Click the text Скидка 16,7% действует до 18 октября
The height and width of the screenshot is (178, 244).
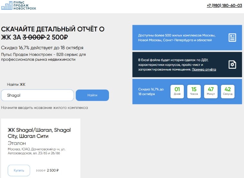pyautogui.click(x=42, y=48)
